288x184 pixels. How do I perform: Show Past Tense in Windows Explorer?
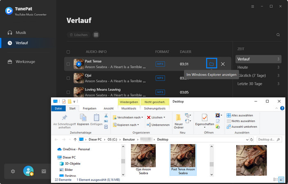point(211,64)
